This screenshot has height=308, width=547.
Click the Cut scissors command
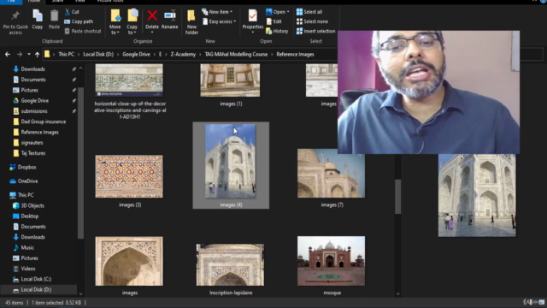[72, 12]
